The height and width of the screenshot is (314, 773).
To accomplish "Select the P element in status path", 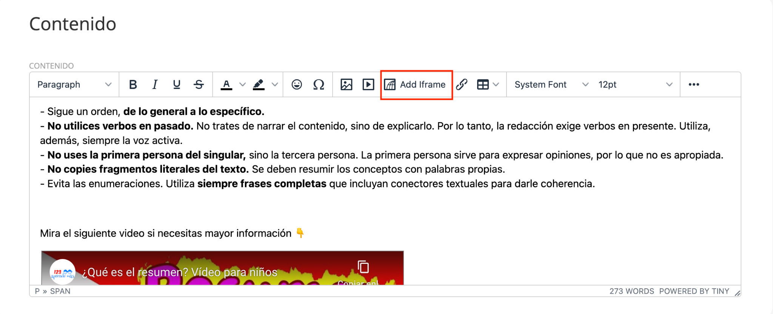I will tap(37, 291).
